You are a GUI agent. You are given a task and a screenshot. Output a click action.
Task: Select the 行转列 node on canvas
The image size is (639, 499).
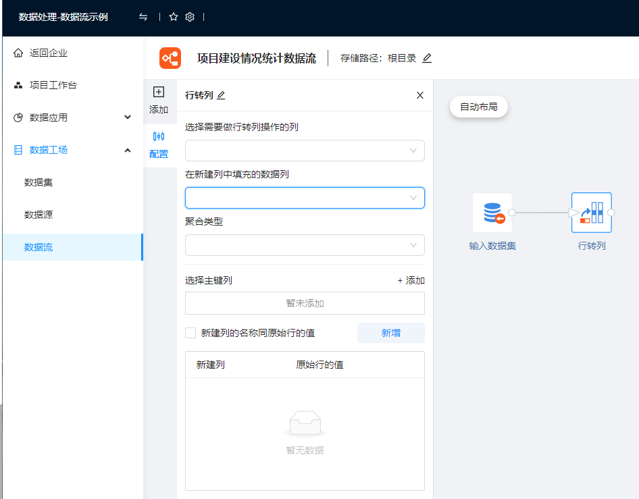point(591,213)
